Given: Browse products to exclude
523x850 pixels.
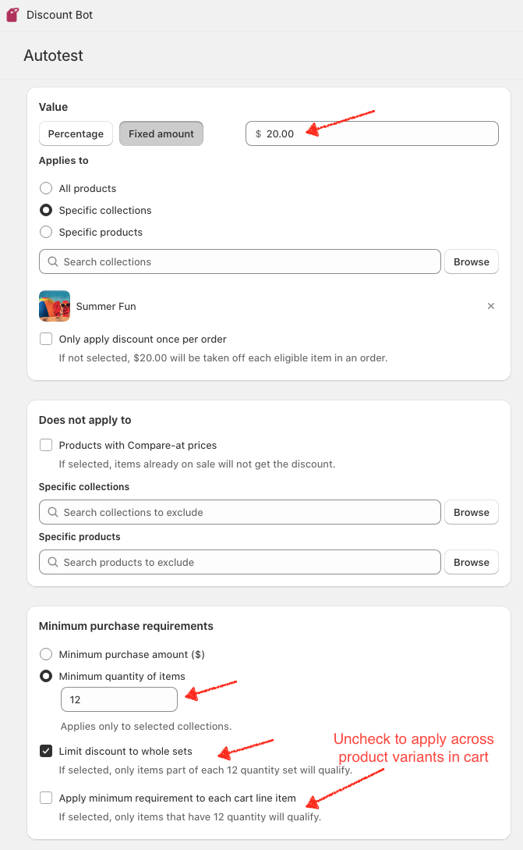Looking at the screenshot, I should click(472, 562).
